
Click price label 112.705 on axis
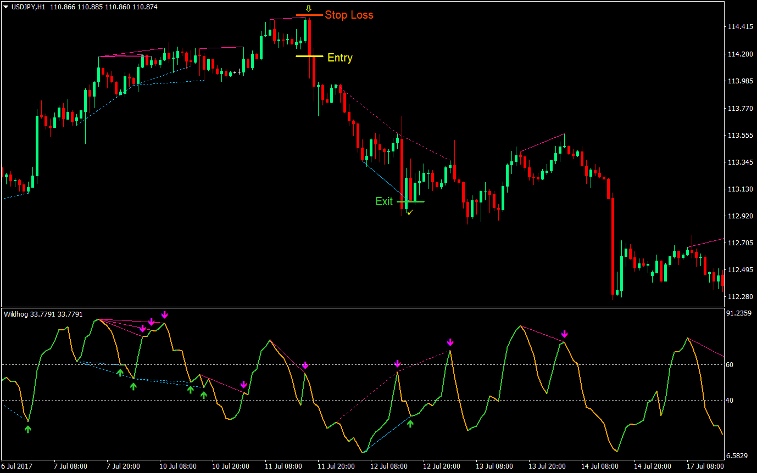click(x=739, y=243)
